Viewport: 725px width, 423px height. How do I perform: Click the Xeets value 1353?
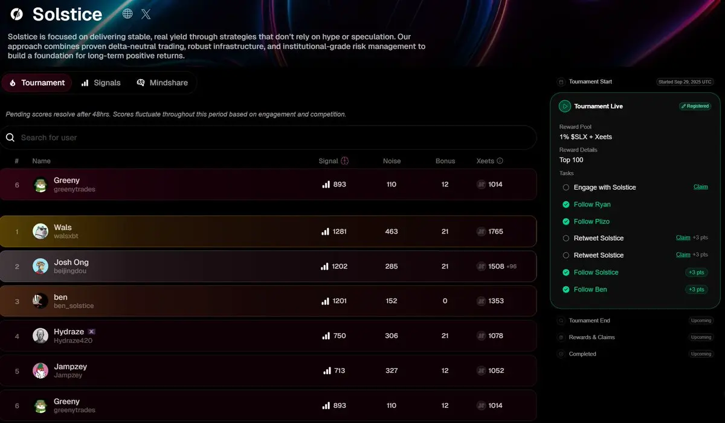pyautogui.click(x=496, y=301)
